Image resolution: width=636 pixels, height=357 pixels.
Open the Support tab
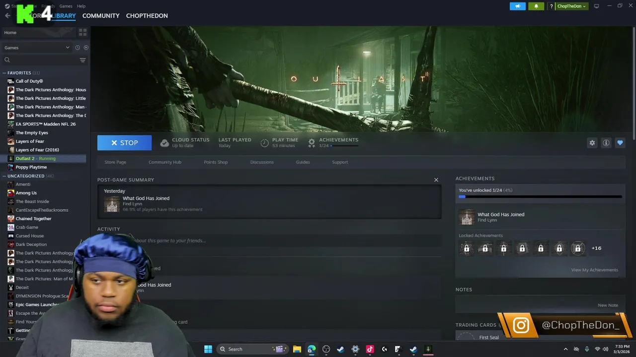(340, 162)
